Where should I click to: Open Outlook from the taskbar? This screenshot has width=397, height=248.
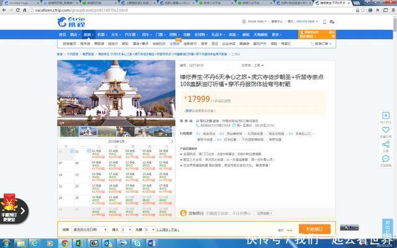coord(109,244)
